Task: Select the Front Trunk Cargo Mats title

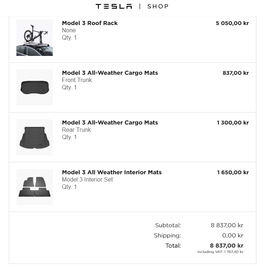Action: click(110, 73)
